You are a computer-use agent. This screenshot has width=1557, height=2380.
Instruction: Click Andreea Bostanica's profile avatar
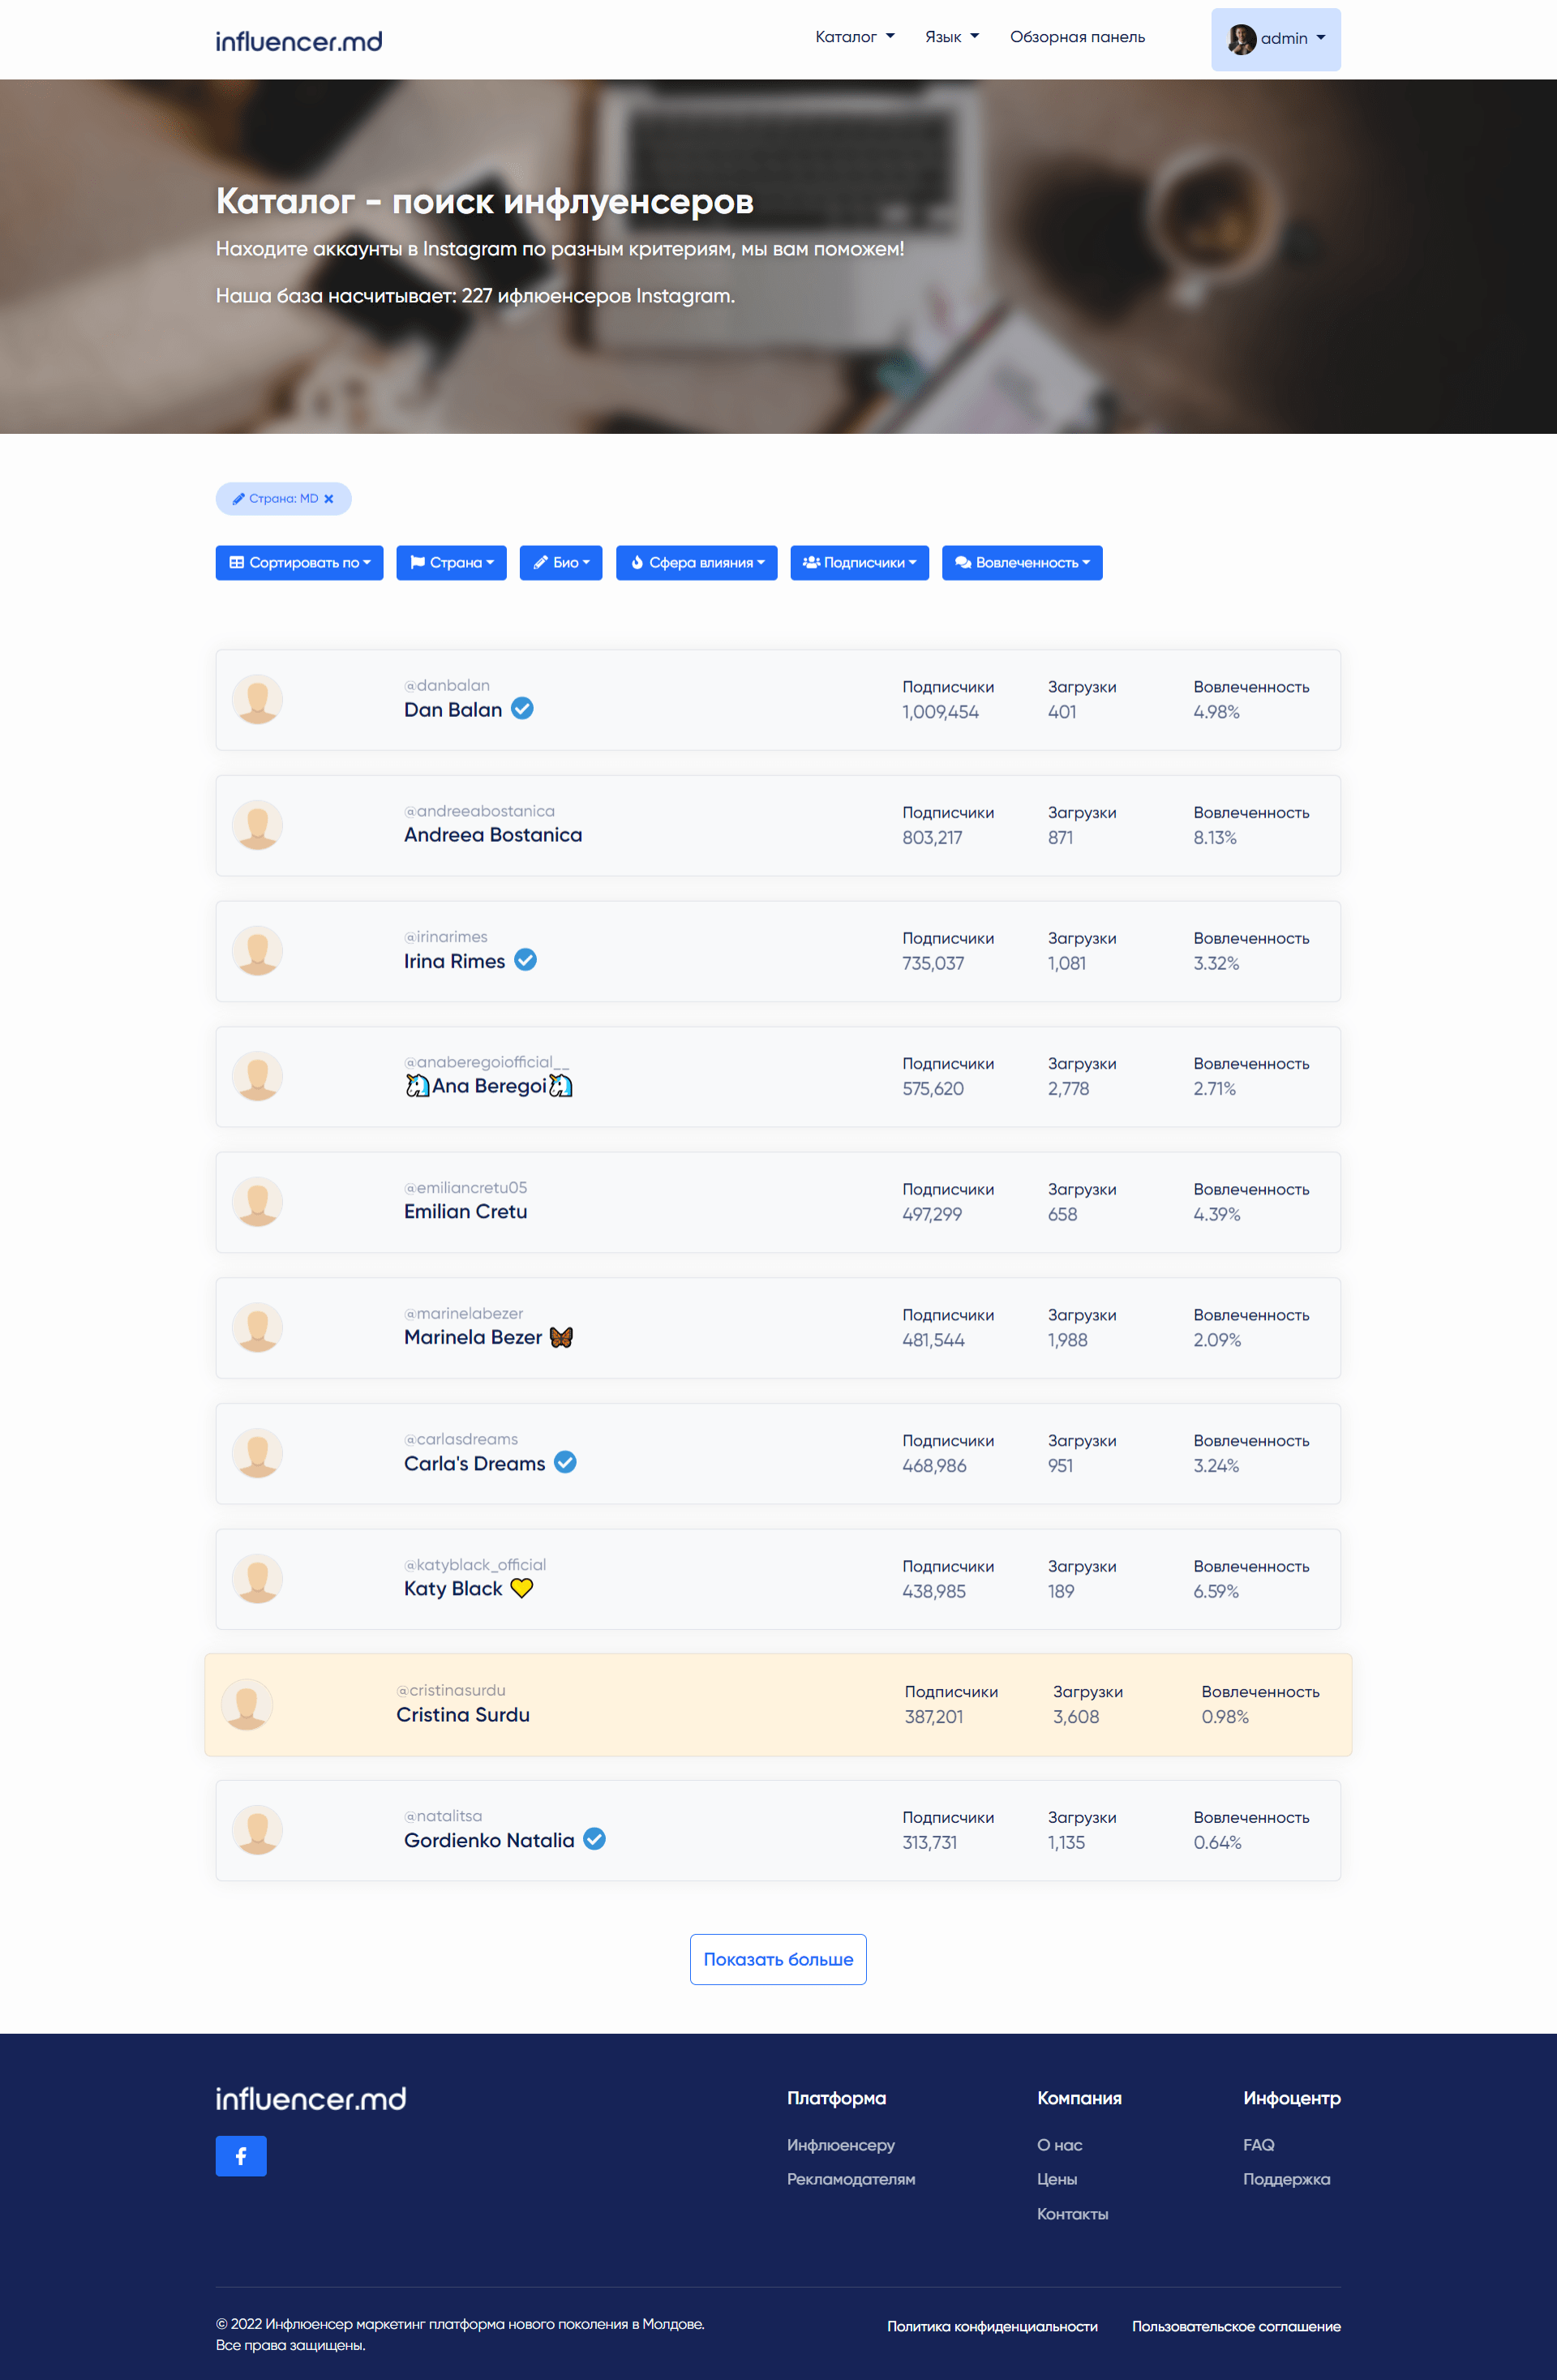pyautogui.click(x=257, y=825)
